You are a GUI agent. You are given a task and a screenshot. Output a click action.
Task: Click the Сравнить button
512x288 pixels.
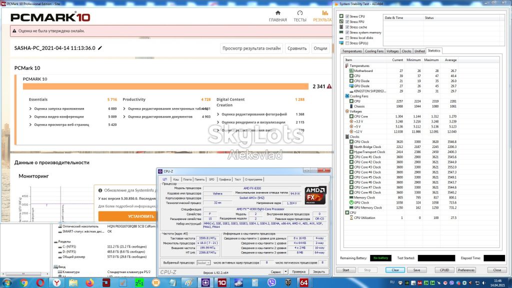pos(297,48)
